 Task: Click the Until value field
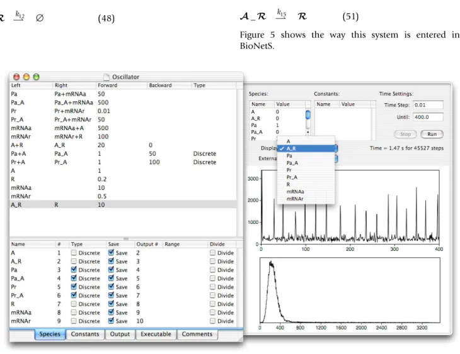(428, 117)
